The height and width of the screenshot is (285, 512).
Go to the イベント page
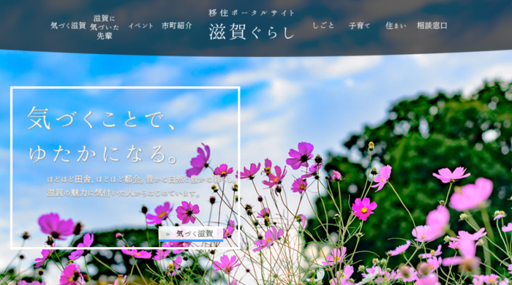click(140, 26)
